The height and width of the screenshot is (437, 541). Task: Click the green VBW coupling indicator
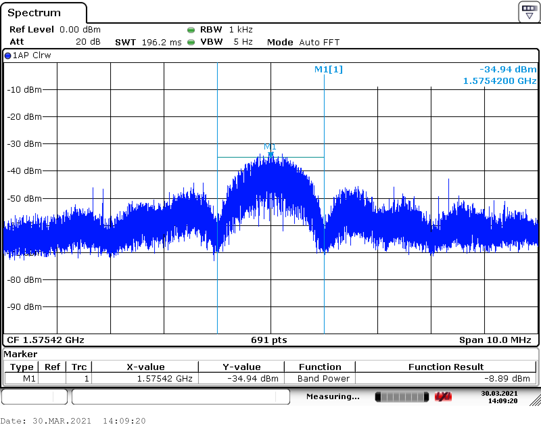[191, 42]
